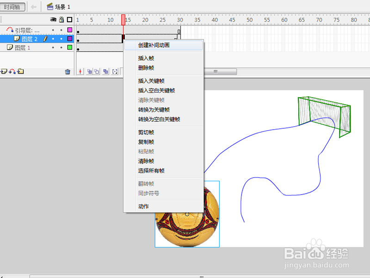This screenshot has width=370, height=278.
Task: Choose 清除帧 from context menu
Action: pos(163,161)
